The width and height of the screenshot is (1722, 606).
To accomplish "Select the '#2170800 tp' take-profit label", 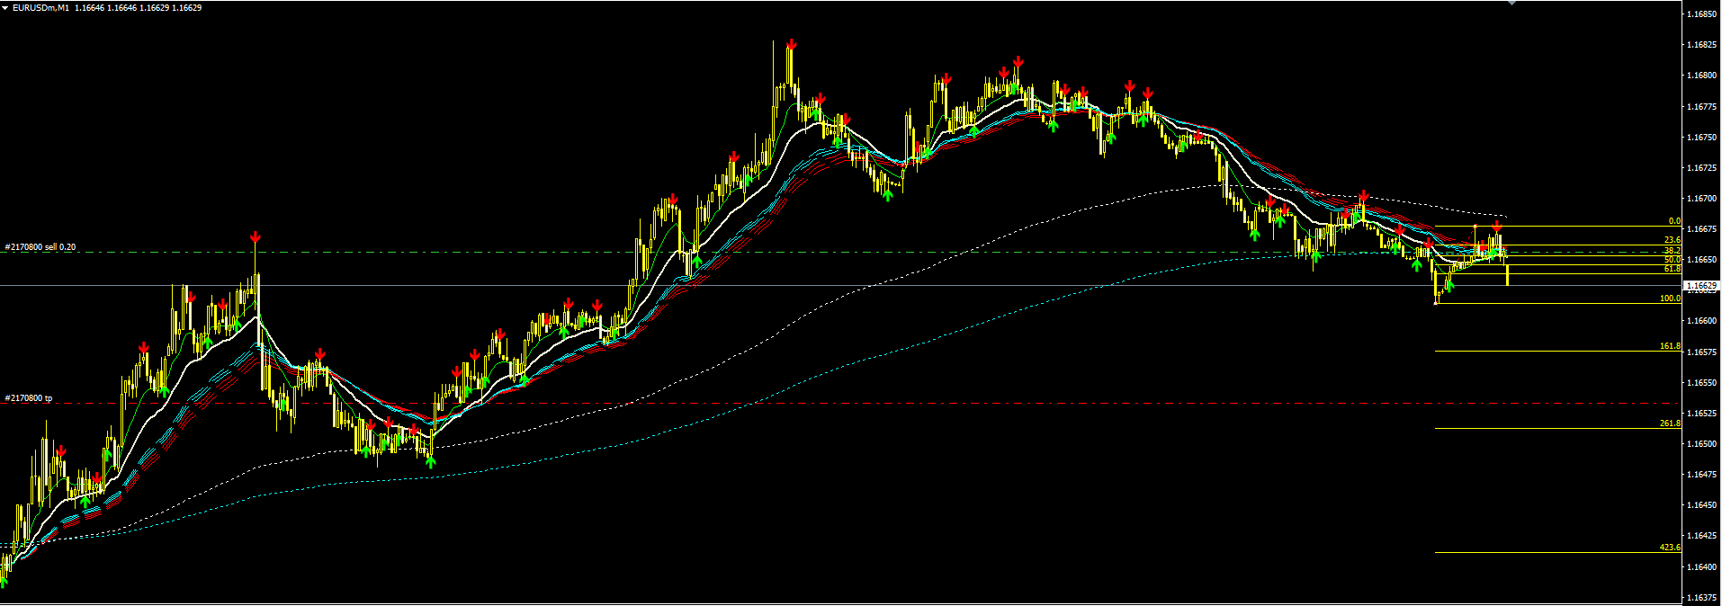I will [29, 397].
